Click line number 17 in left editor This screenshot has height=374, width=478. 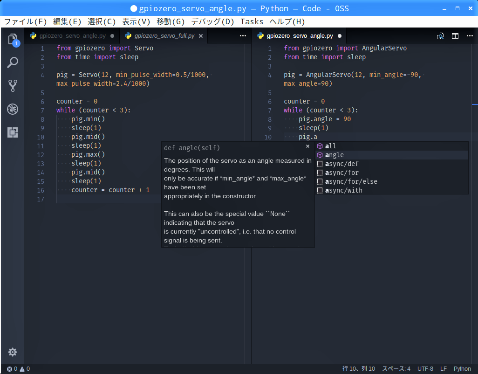[x=41, y=199]
